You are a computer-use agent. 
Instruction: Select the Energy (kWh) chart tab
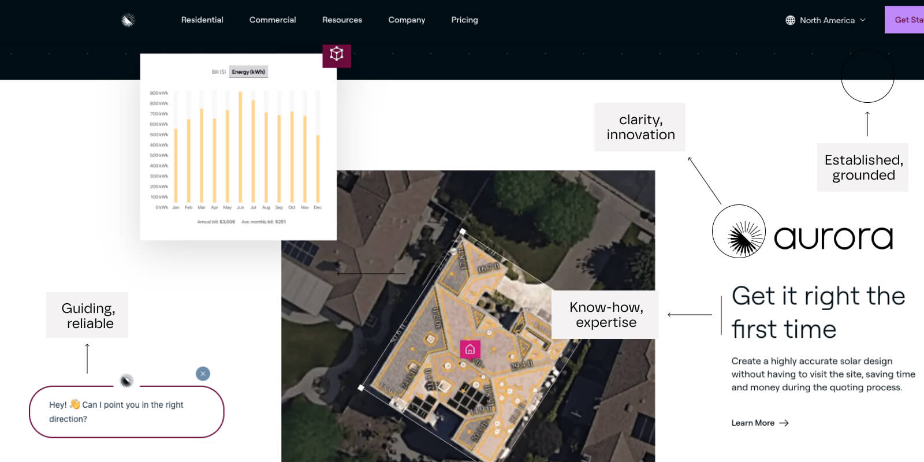click(248, 72)
